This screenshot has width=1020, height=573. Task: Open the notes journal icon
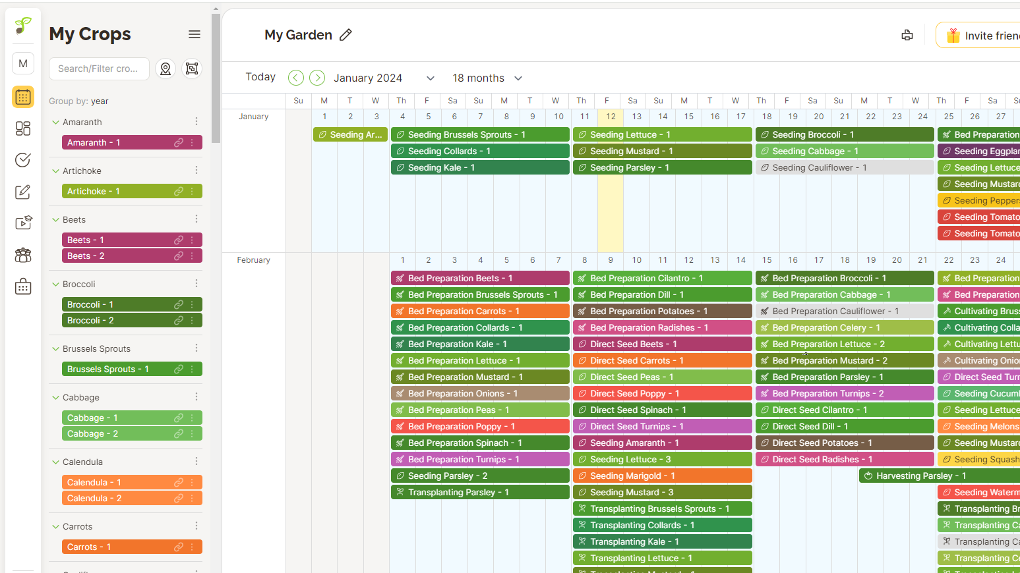click(23, 192)
